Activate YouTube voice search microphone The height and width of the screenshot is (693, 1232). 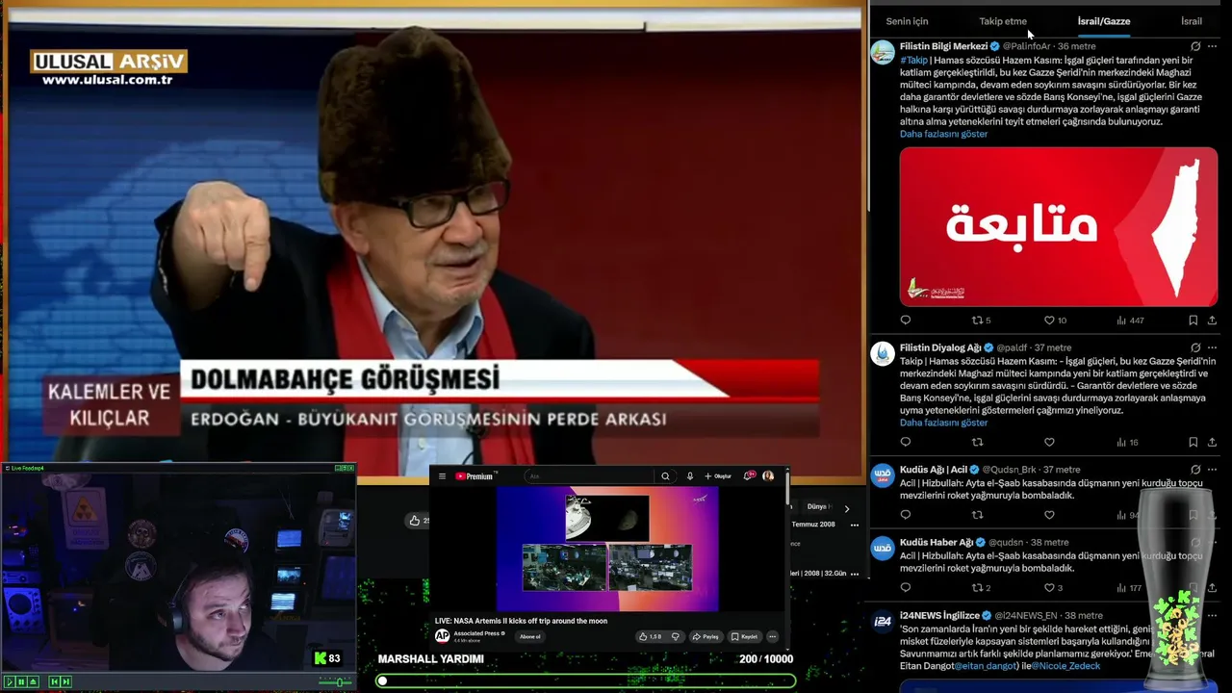[690, 476]
